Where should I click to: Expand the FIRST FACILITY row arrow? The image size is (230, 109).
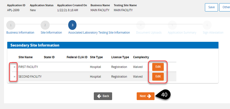15,67
